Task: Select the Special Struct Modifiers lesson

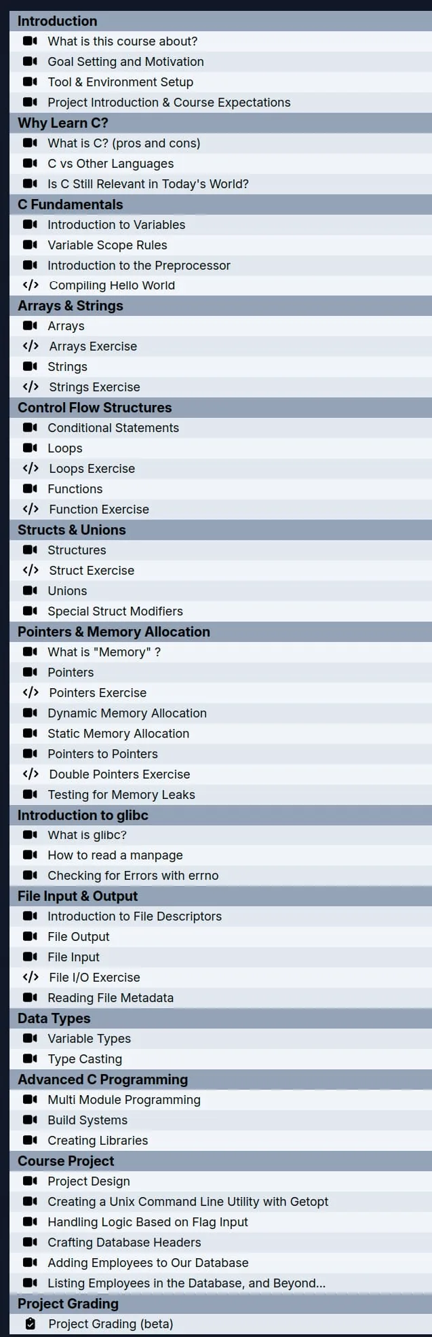Action: (x=220, y=611)
